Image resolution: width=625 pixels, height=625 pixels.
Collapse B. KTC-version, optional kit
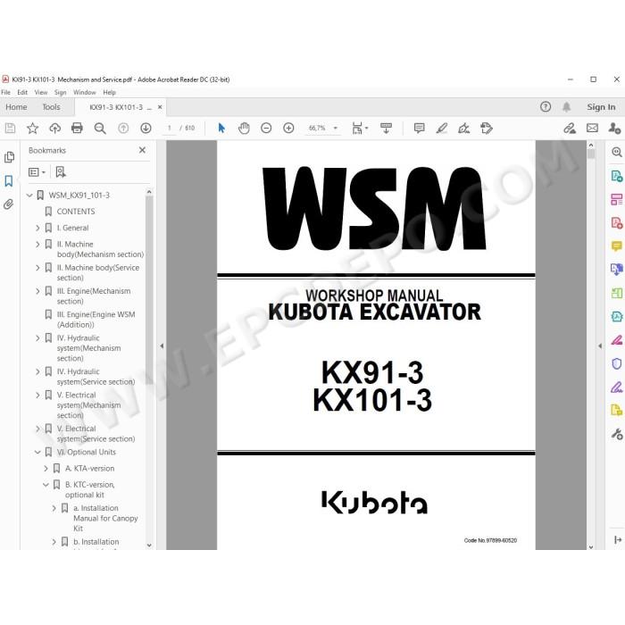pos(46,485)
